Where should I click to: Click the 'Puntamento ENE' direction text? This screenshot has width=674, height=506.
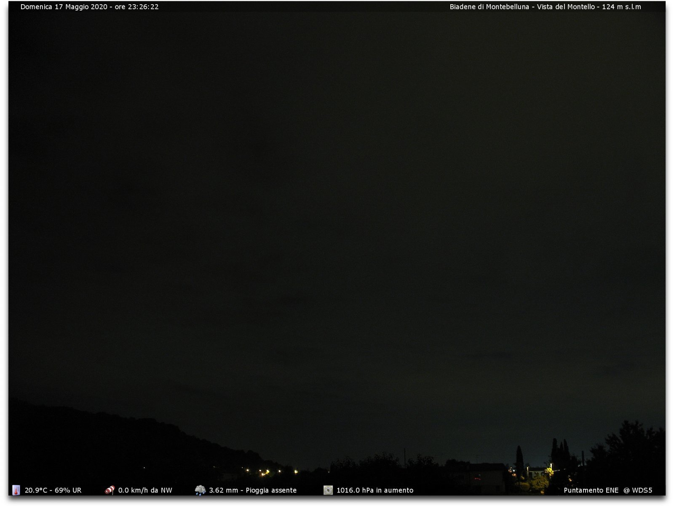(x=591, y=490)
